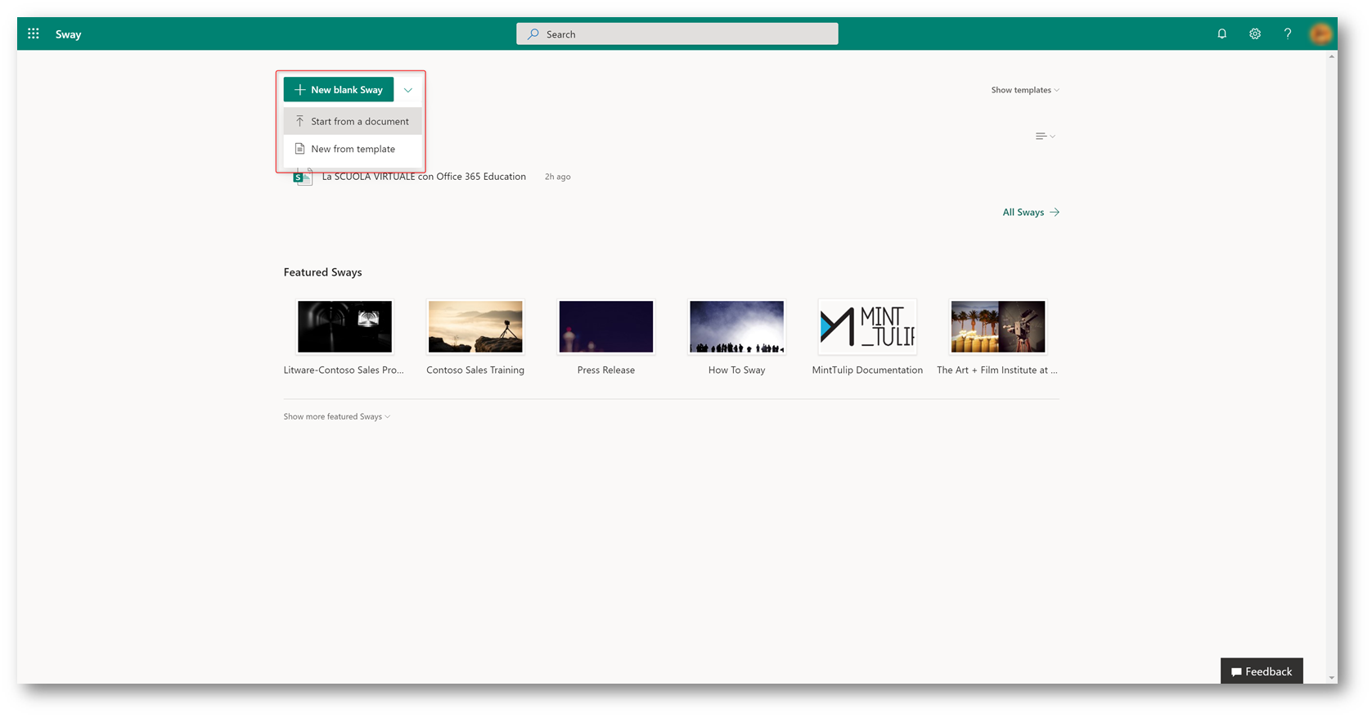Expand Show templates
The width and height of the screenshot is (1372, 718).
click(1024, 90)
